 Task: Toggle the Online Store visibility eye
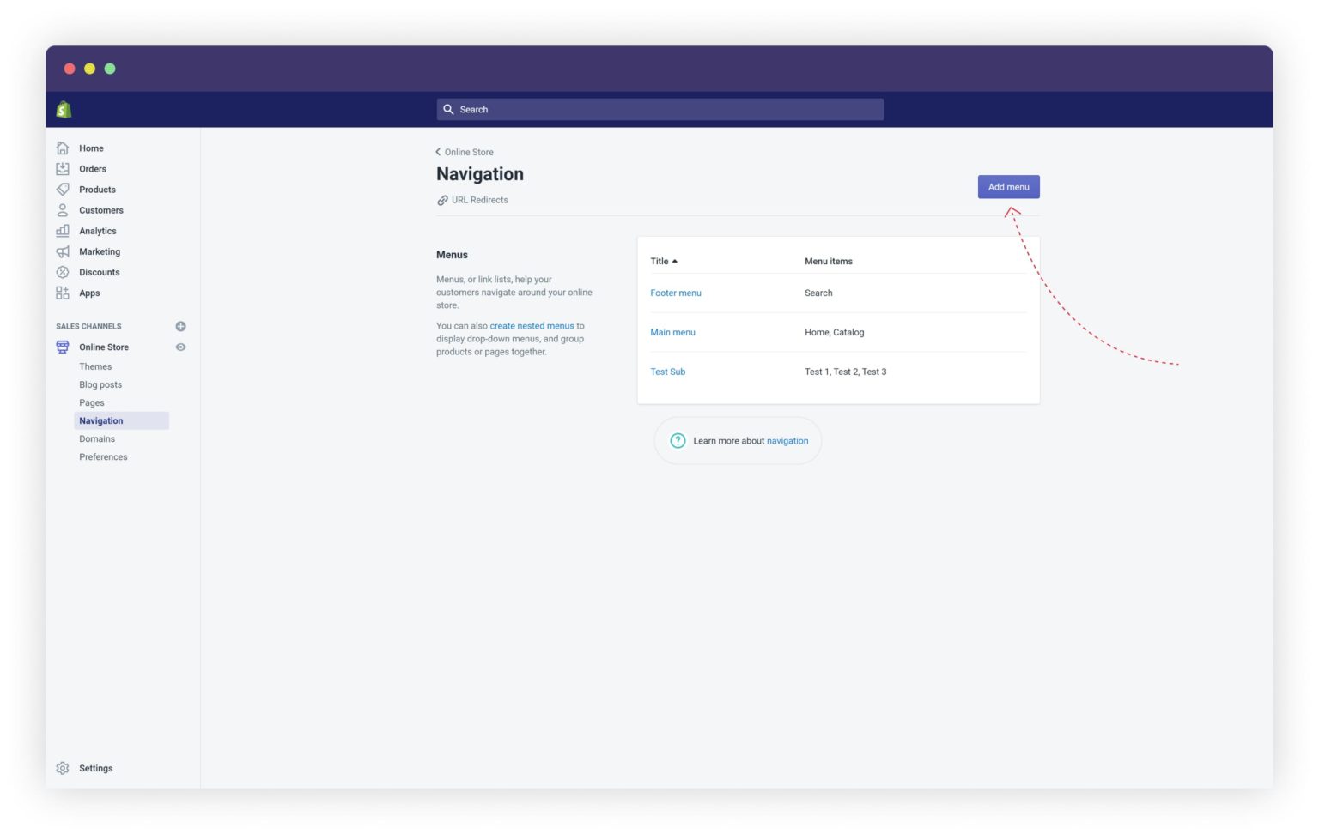point(180,347)
